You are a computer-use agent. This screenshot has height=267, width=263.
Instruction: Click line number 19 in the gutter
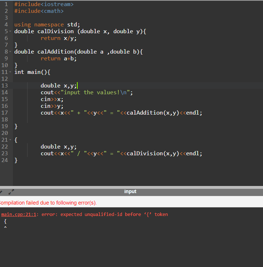click(x=5, y=126)
